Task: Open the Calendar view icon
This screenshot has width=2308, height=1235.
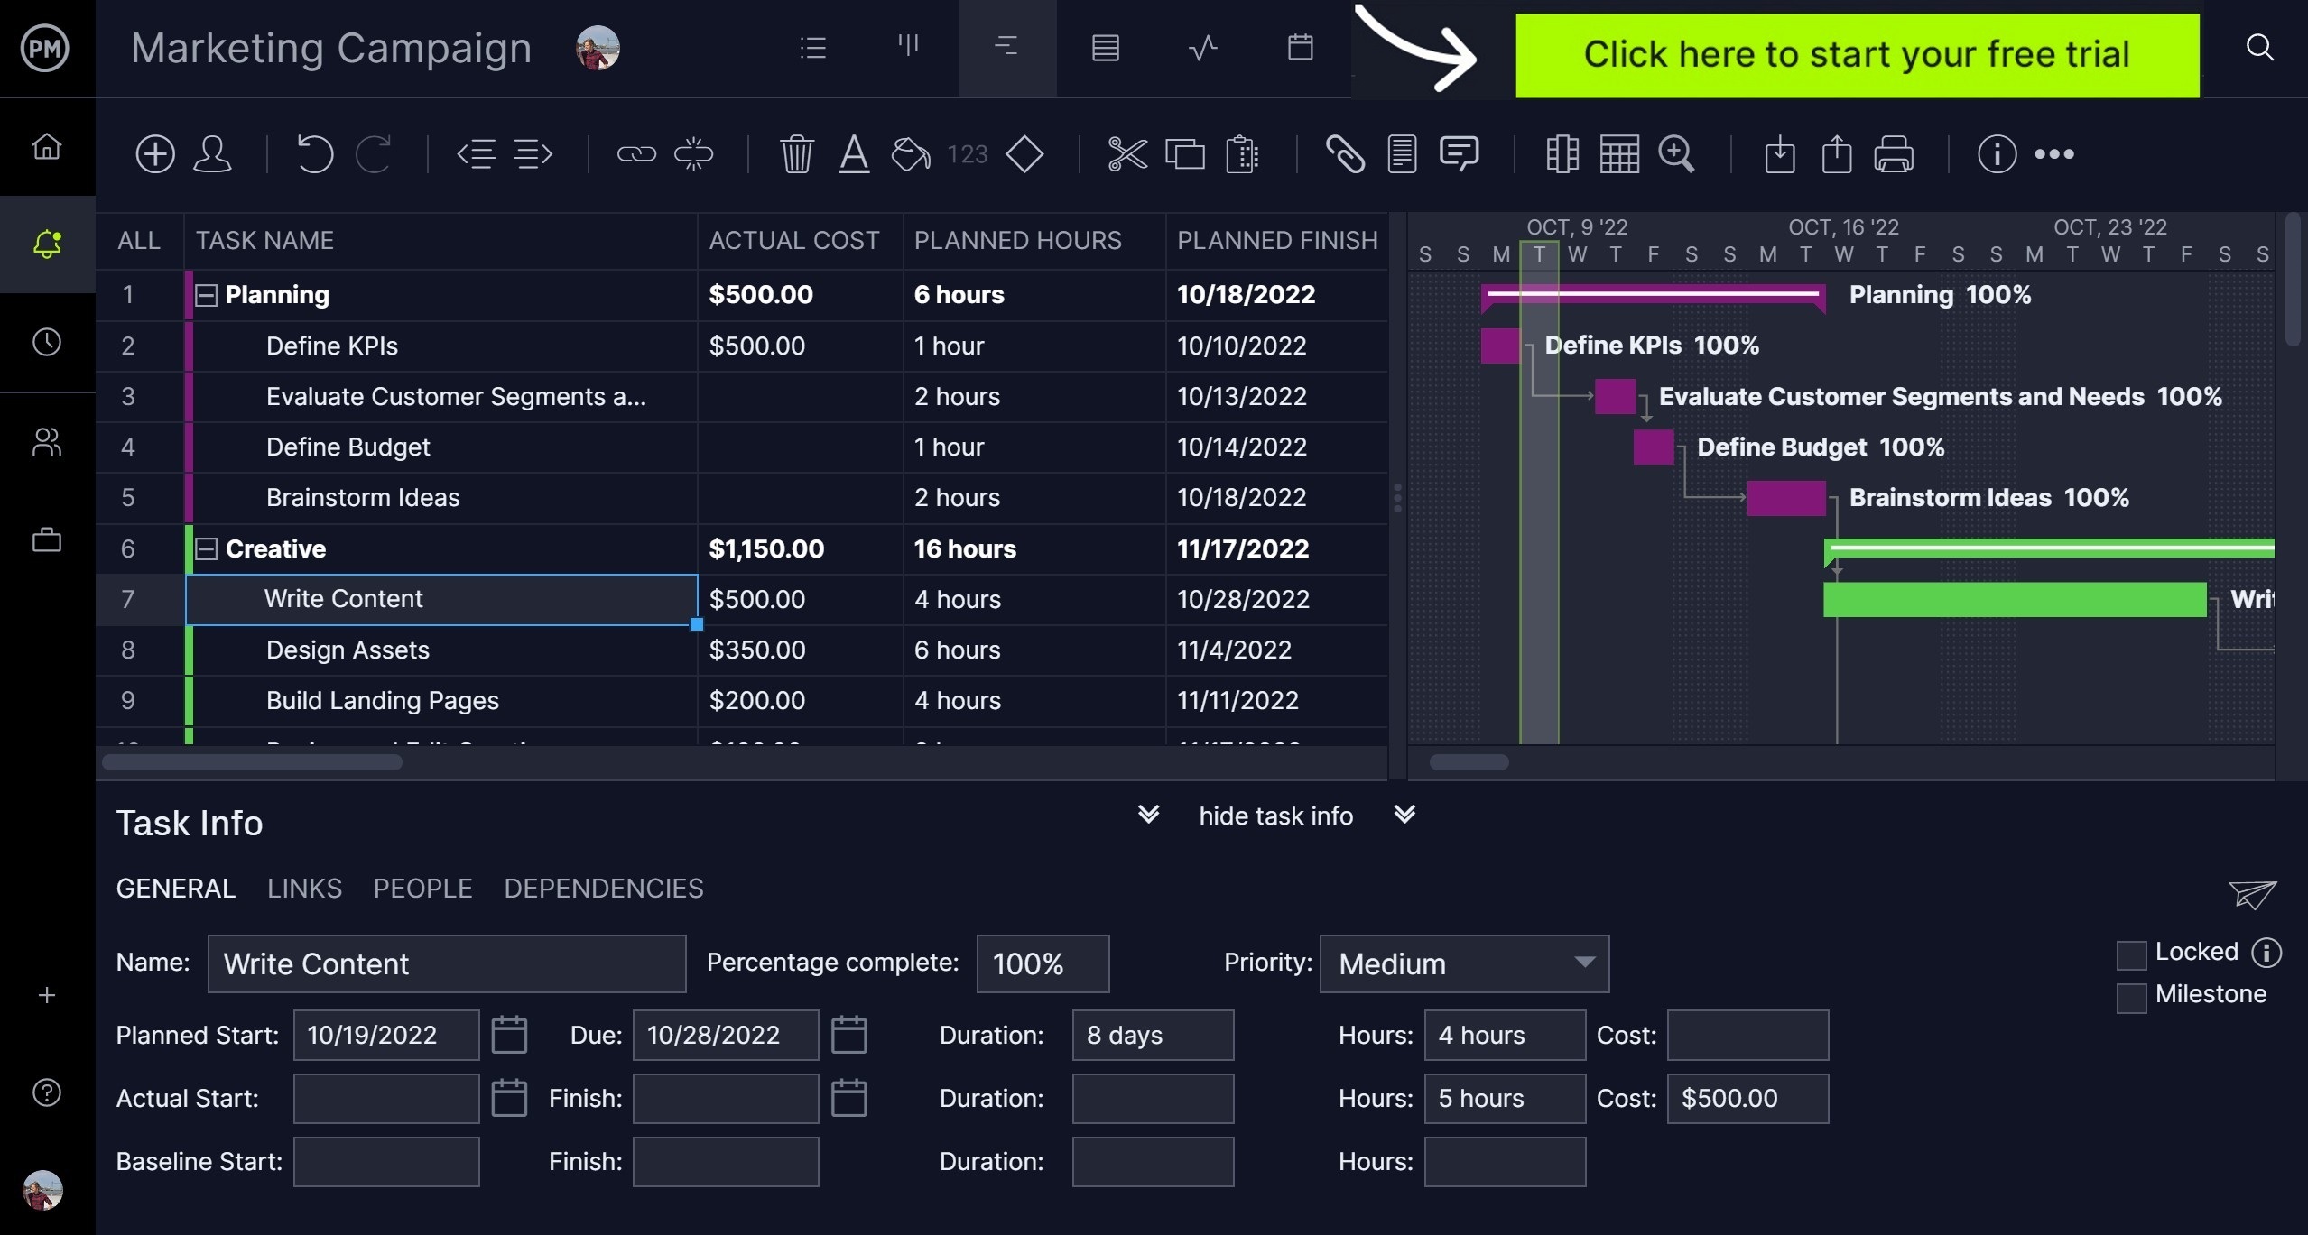Action: [1299, 49]
